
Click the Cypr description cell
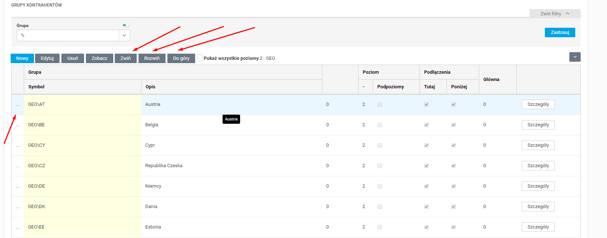[x=232, y=145]
